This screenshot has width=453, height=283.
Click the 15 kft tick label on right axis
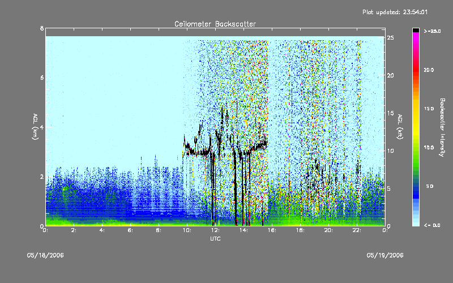(391, 113)
